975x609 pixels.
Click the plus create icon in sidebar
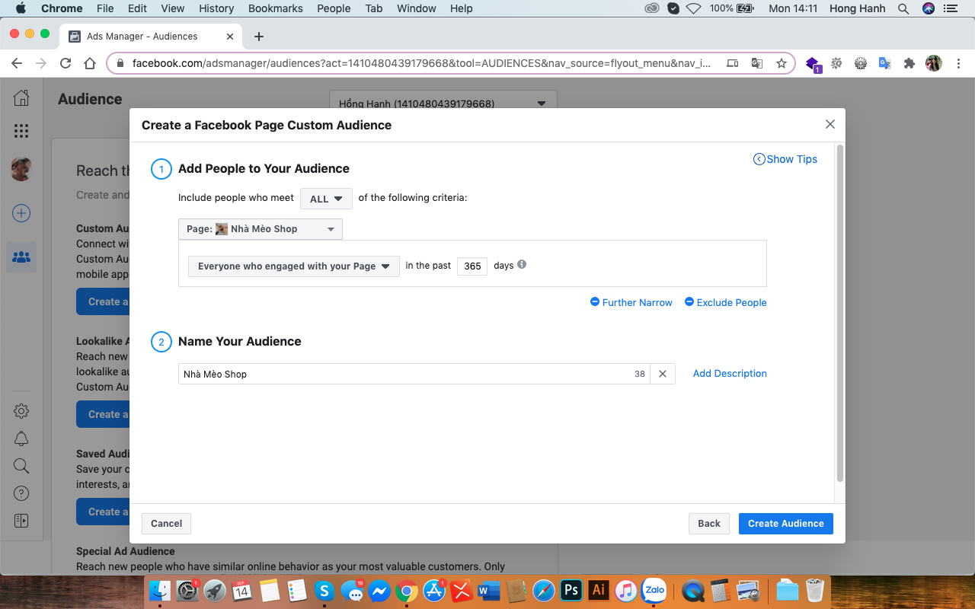pyautogui.click(x=21, y=214)
